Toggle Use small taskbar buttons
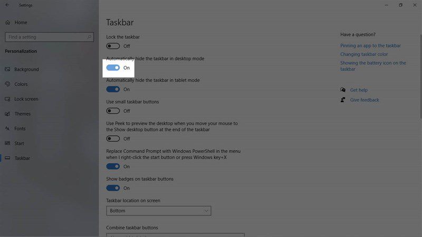The width and height of the screenshot is (422, 237). point(113,111)
